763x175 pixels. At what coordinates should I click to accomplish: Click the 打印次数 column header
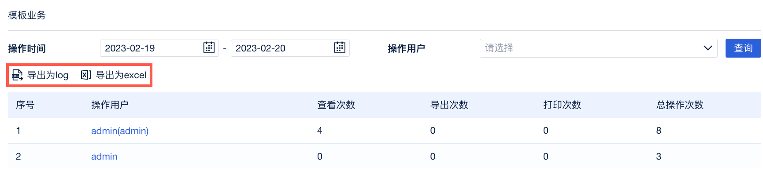tap(562, 105)
